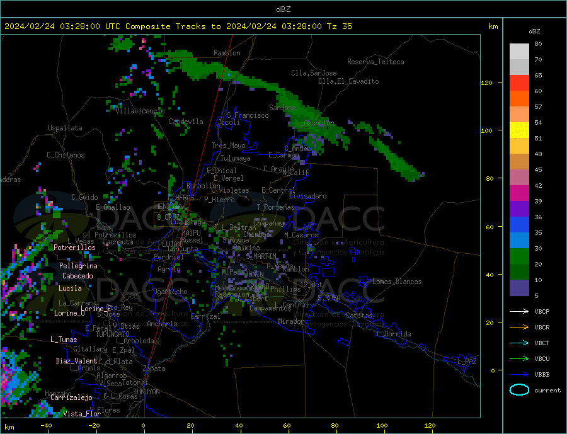
Task: Click the 'Anchoris' map label
Action: (x=162, y=324)
